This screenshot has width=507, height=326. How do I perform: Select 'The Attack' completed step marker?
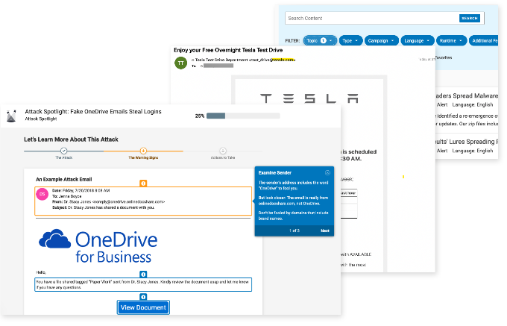63,151
